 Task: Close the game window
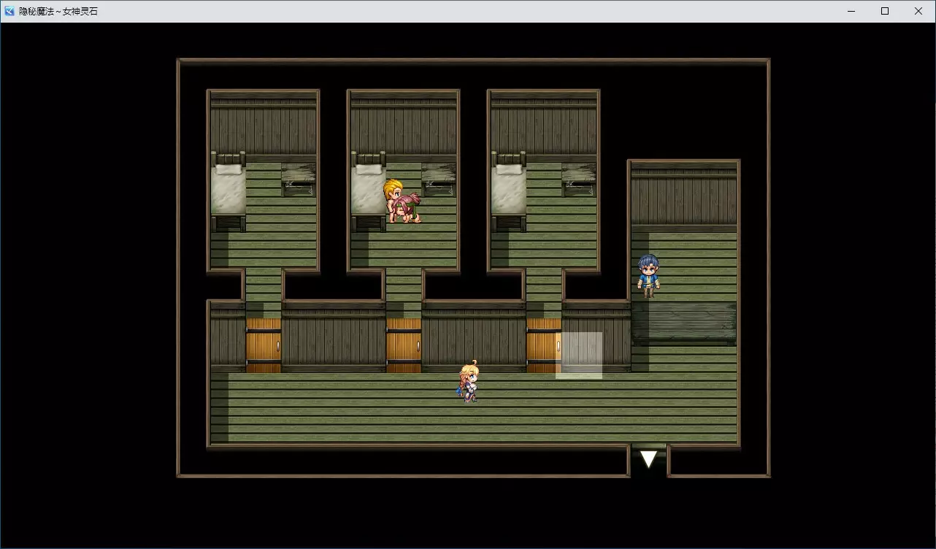pyautogui.click(x=918, y=11)
